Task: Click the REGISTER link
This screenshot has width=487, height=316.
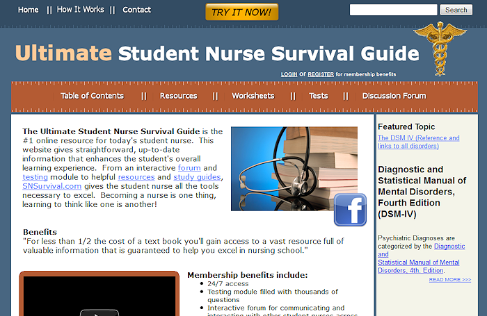Action: point(321,74)
